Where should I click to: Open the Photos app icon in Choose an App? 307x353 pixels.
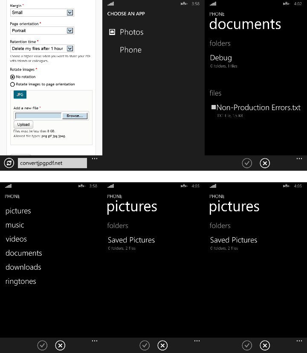pyautogui.click(x=113, y=32)
